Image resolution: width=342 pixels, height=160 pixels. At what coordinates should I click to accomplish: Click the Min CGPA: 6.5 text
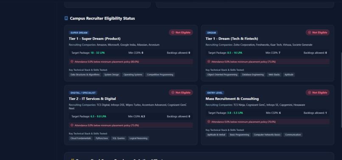pos(137,116)
